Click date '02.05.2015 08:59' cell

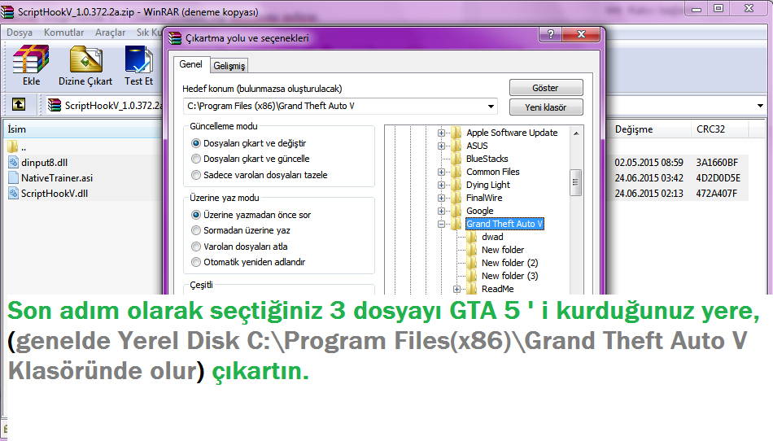pos(649,162)
